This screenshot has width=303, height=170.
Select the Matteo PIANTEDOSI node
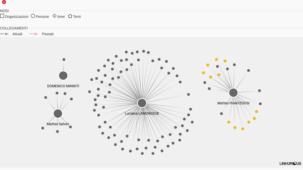(x=233, y=93)
